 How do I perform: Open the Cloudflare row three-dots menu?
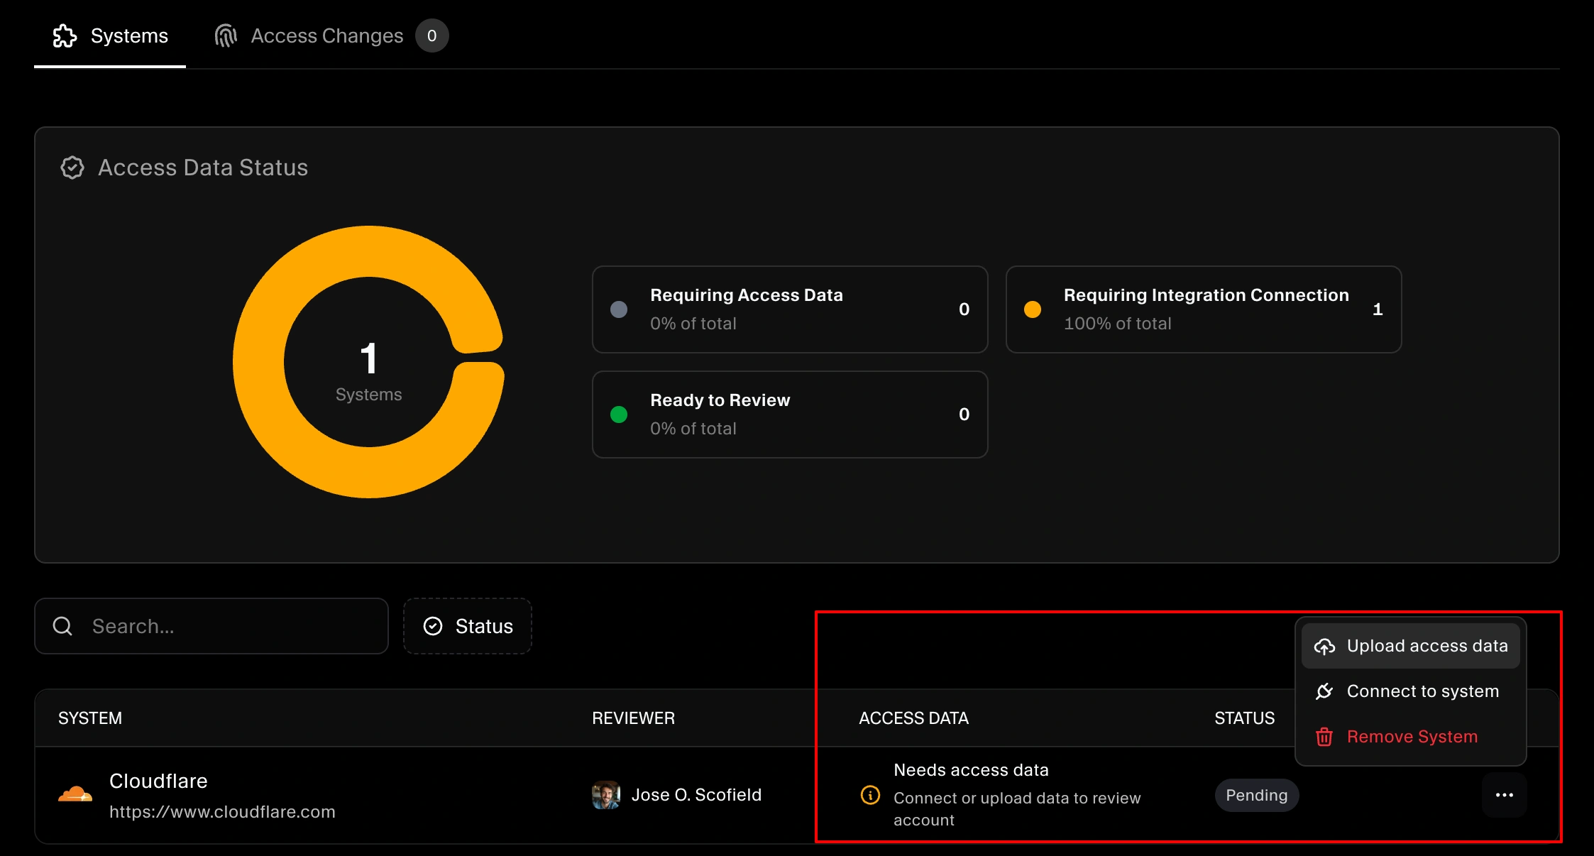point(1505,795)
